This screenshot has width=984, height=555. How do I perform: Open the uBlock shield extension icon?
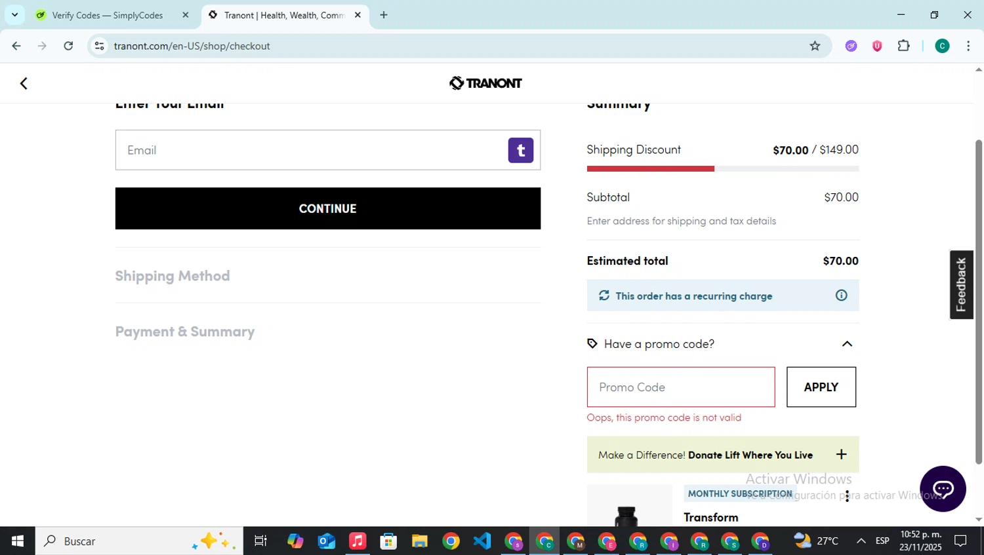click(x=877, y=46)
